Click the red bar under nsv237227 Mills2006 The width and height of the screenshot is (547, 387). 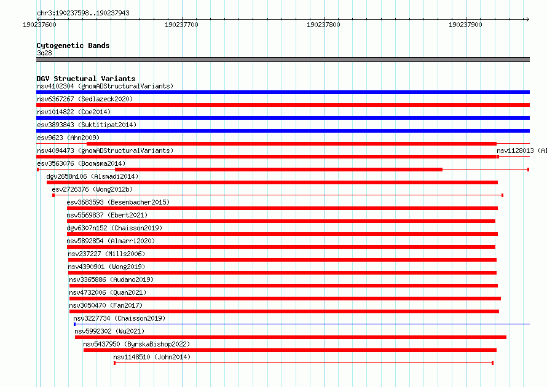coord(282,260)
